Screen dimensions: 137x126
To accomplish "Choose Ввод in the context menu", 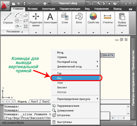I will coord(75,52).
